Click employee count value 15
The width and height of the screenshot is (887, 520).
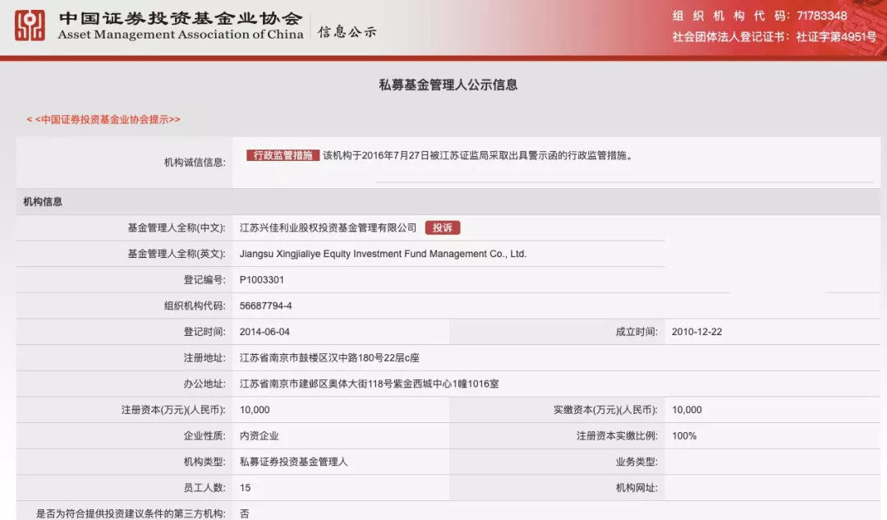click(x=245, y=488)
